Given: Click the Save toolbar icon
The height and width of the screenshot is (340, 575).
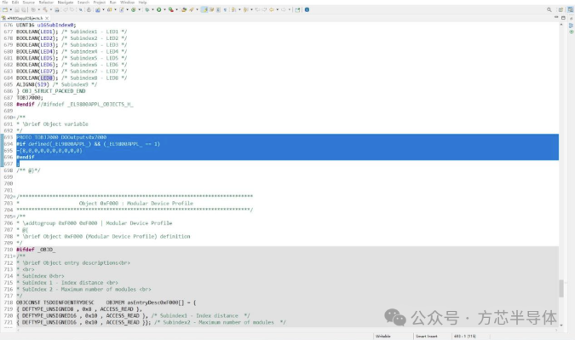Looking at the screenshot, I should pos(17,9).
